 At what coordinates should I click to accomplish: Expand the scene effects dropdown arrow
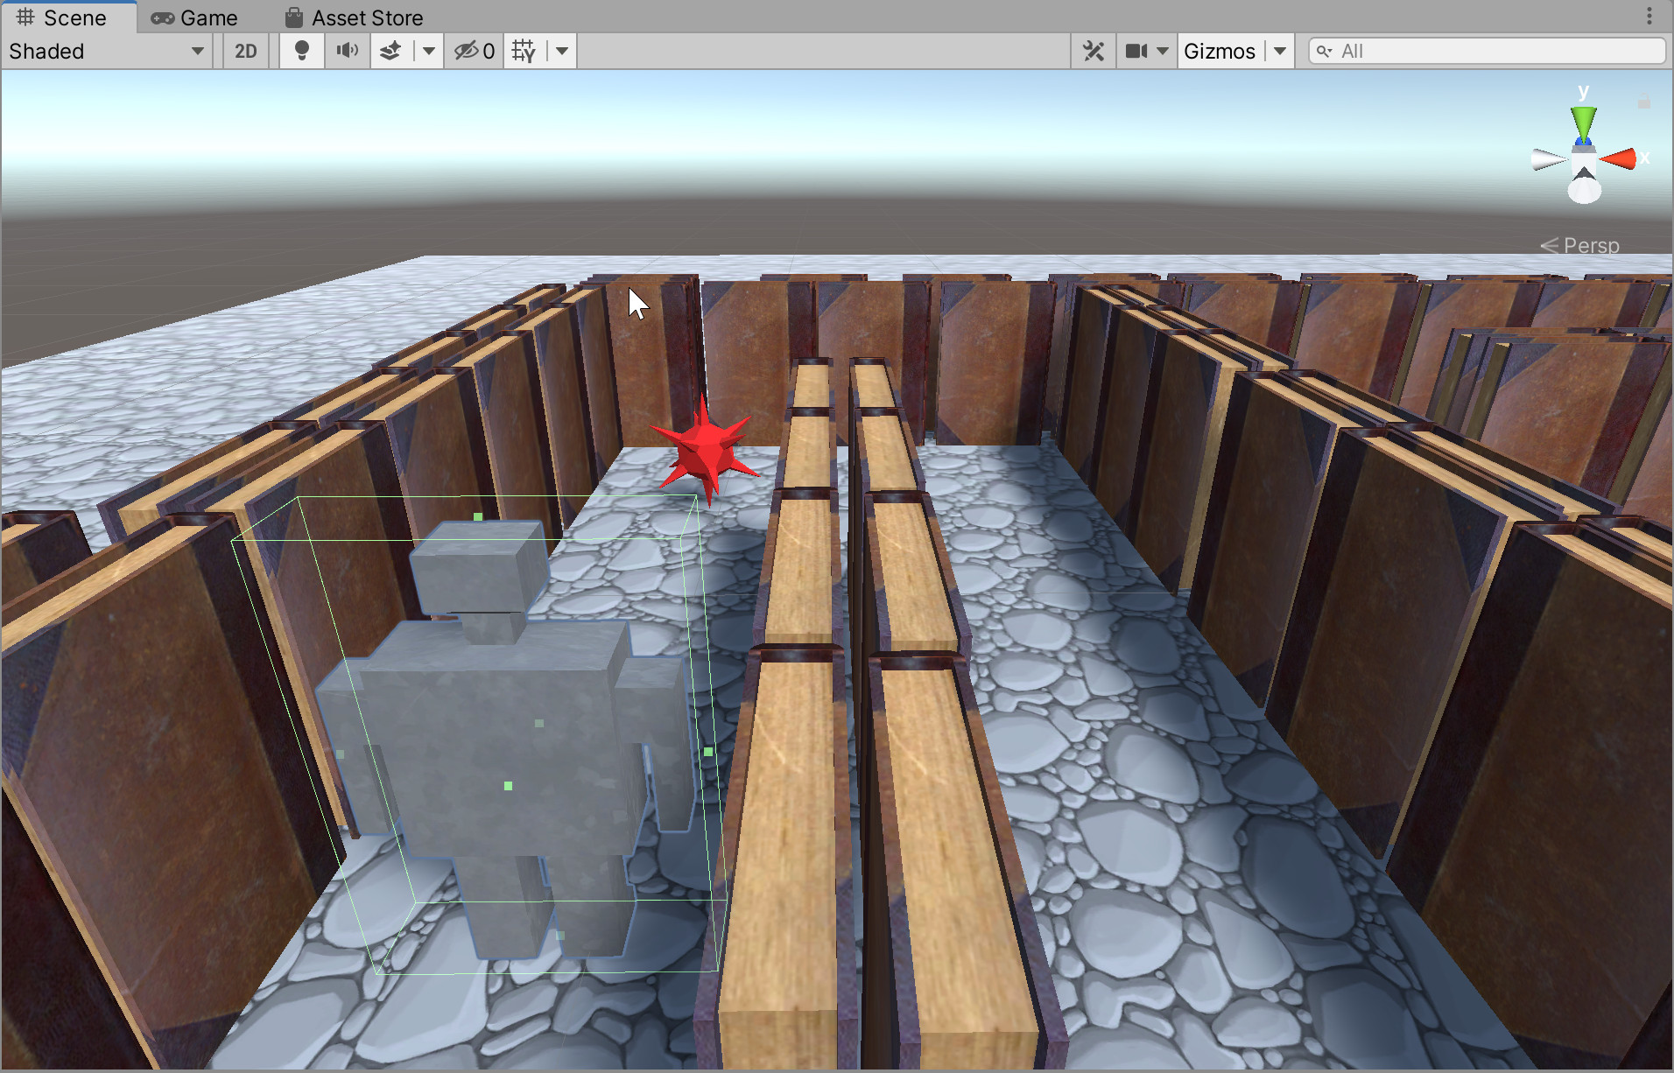click(x=428, y=51)
